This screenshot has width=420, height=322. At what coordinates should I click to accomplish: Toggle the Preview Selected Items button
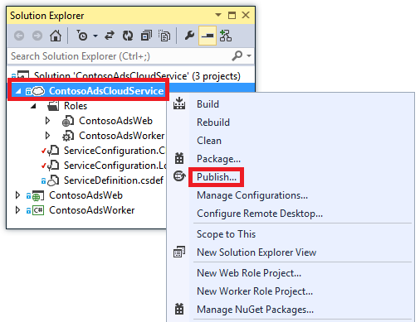click(x=208, y=36)
